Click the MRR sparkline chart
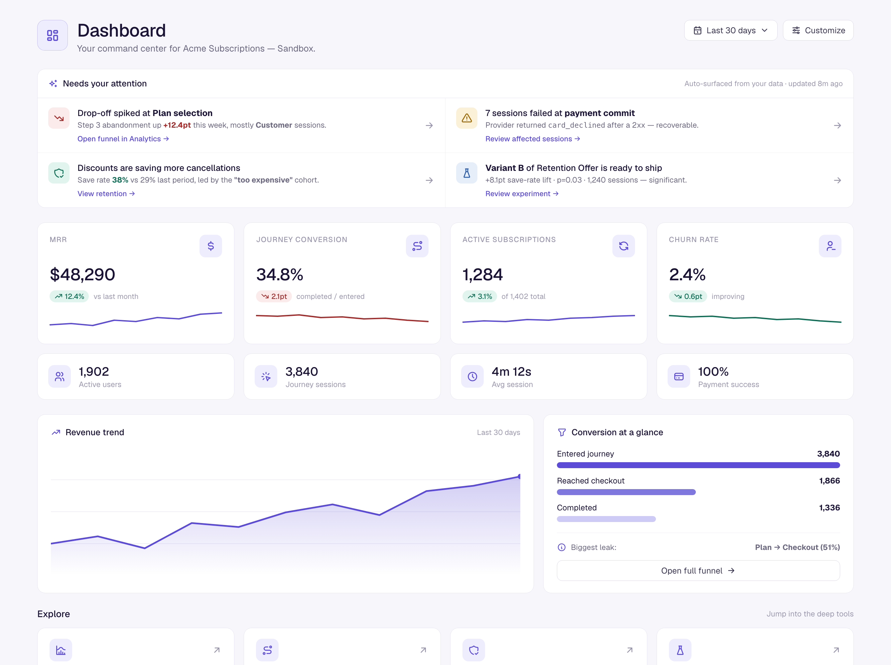 click(x=136, y=319)
